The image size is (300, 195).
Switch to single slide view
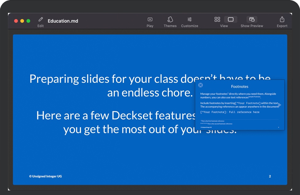coord(230,19)
